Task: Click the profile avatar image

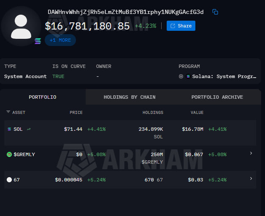Action: (21, 27)
